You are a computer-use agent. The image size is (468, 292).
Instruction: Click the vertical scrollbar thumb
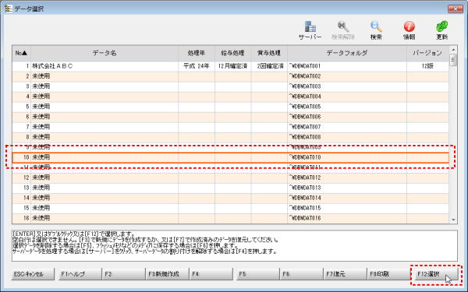click(x=453, y=60)
